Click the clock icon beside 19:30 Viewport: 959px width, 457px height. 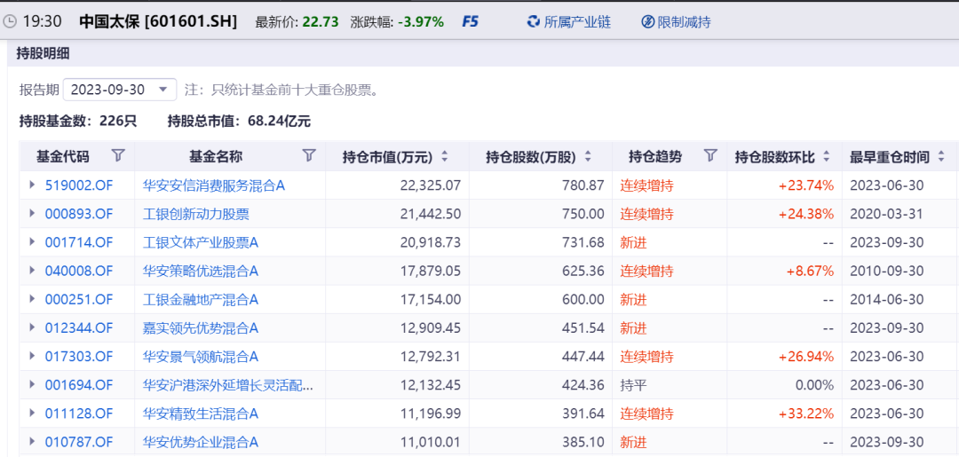[x=10, y=21]
